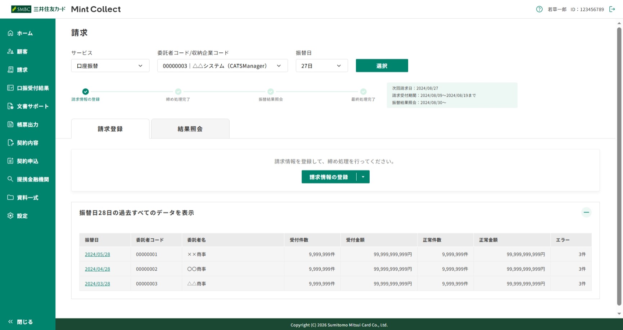Expand the arrow beside 請求情報の登録 button
This screenshot has height=330, width=623.
click(x=363, y=177)
